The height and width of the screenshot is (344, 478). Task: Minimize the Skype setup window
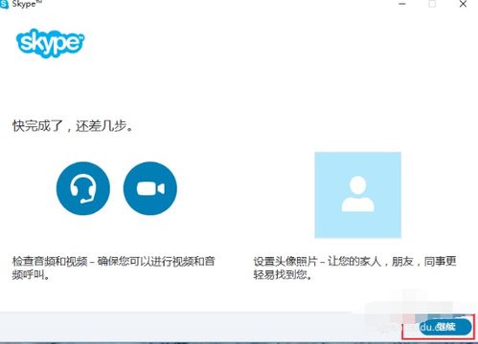(402, 4)
